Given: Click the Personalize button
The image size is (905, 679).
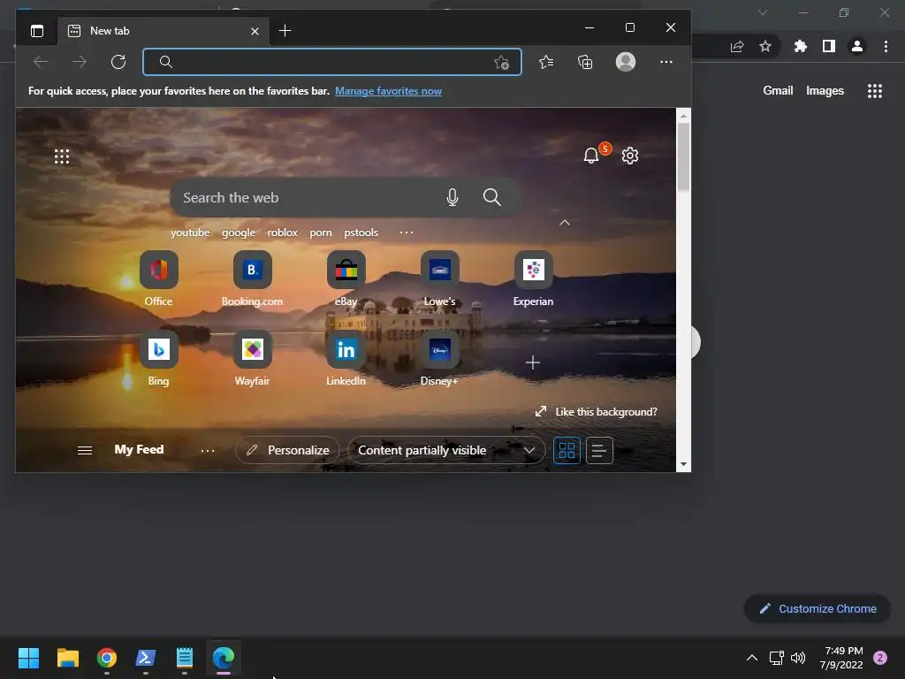Looking at the screenshot, I should tap(287, 450).
